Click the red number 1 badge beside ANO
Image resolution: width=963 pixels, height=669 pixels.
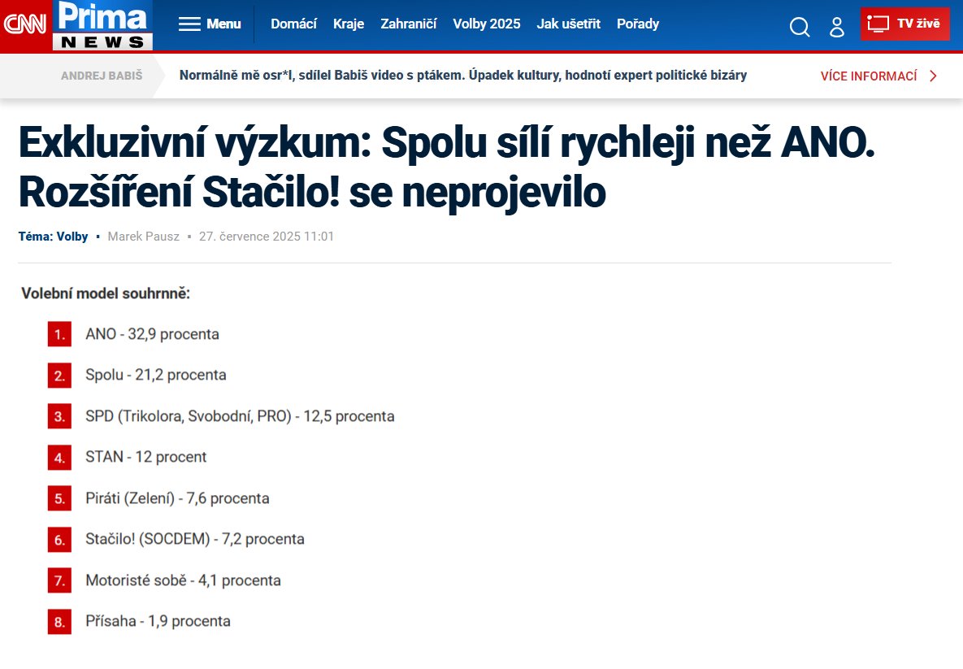click(59, 334)
